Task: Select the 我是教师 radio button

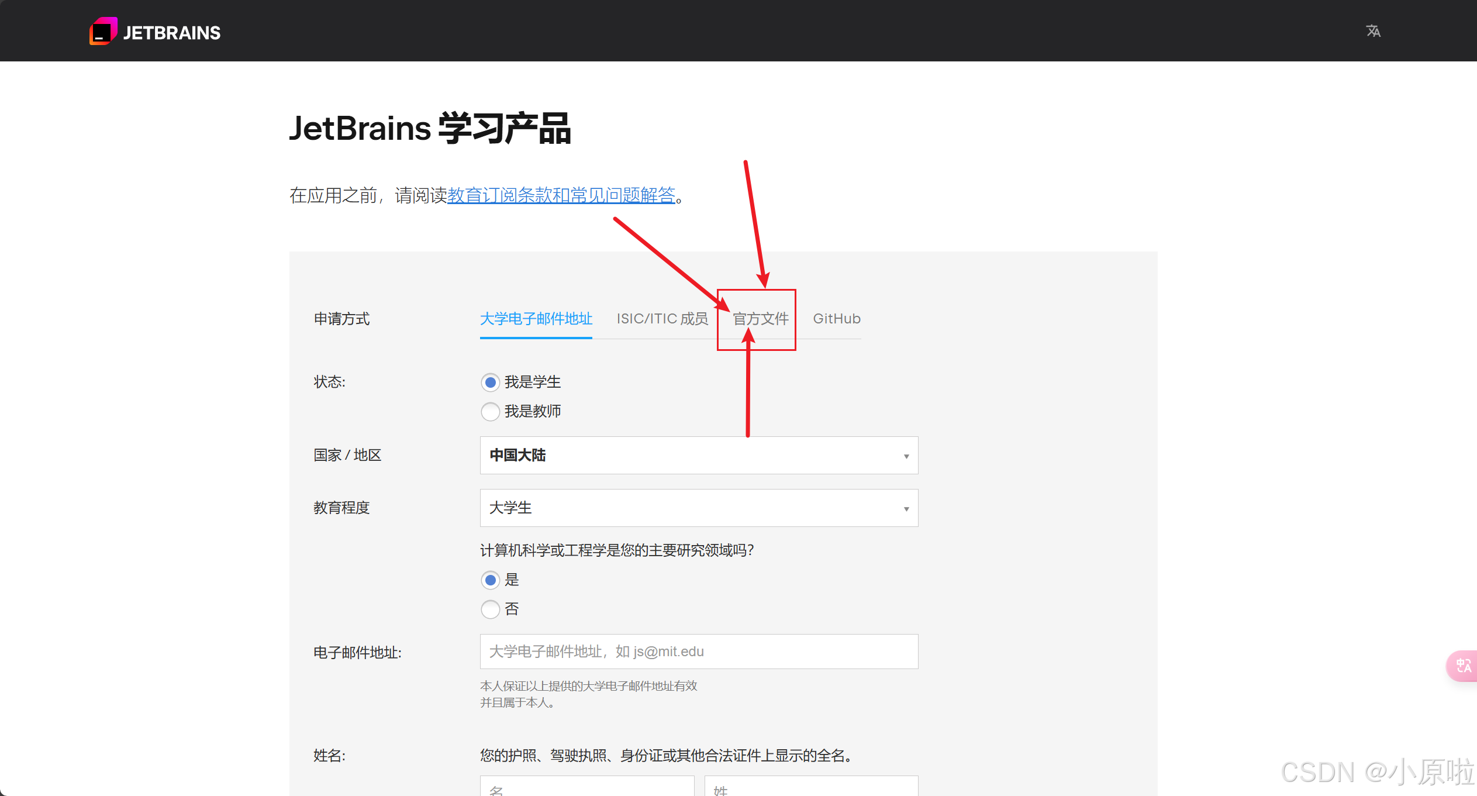Action: coord(490,412)
